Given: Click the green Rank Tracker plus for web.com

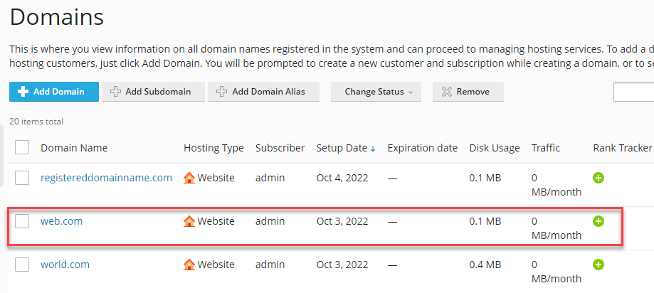Looking at the screenshot, I should [598, 221].
